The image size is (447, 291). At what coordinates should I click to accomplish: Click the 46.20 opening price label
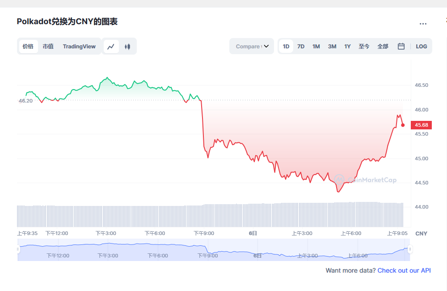click(x=25, y=101)
